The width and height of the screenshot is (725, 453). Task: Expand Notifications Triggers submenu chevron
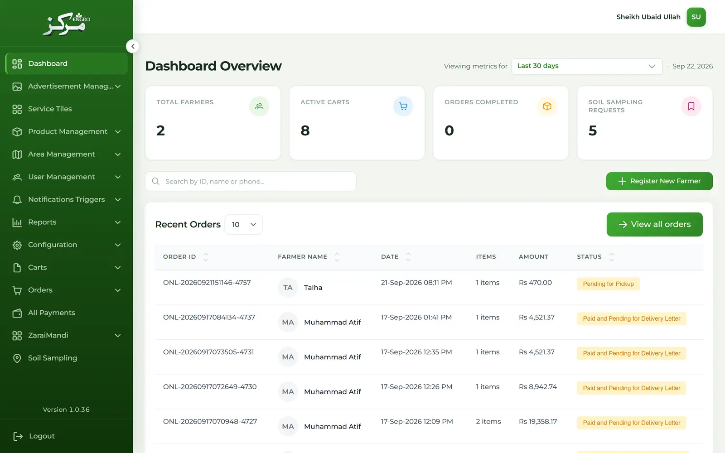(x=118, y=200)
